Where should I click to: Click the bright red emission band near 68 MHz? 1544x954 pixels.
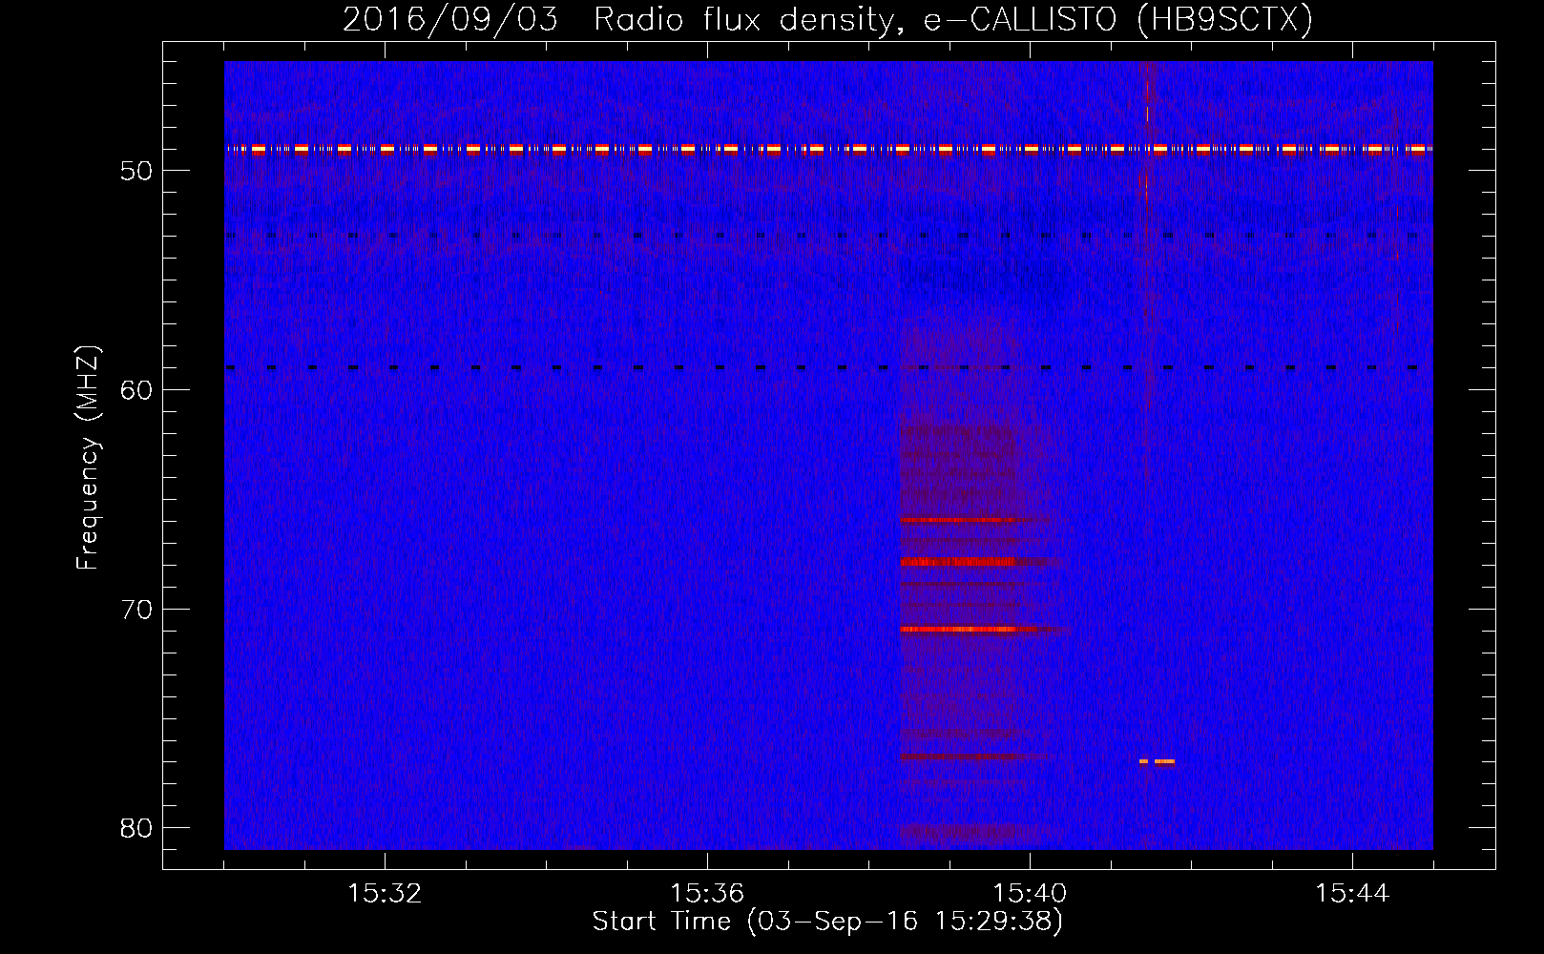click(958, 562)
